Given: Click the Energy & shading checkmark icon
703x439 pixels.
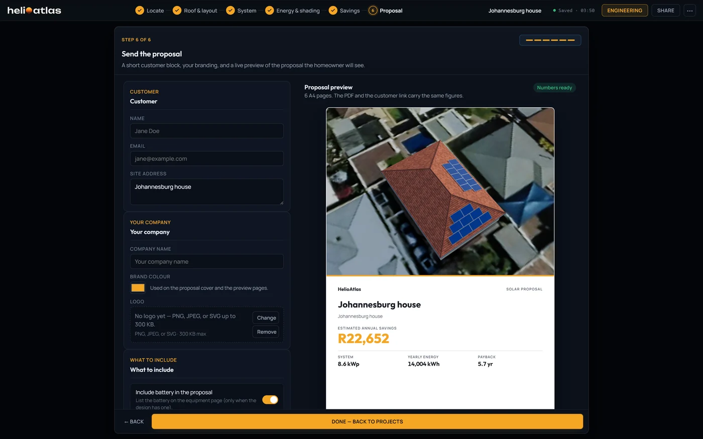Looking at the screenshot, I should pos(270,10).
